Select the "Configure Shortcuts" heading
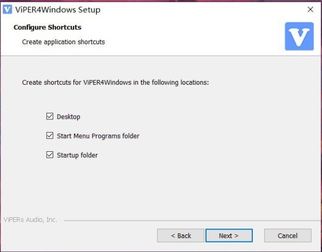This screenshot has height=252, width=322. pyautogui.click(x=47, y=27)
